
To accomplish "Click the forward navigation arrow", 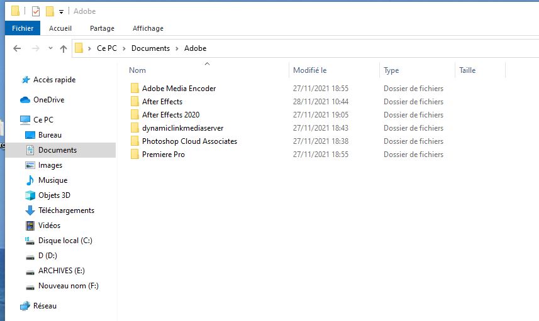I will (35, 48).
